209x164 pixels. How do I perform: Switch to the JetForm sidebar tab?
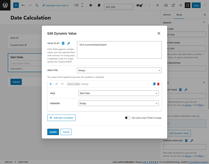coord(167,15)
